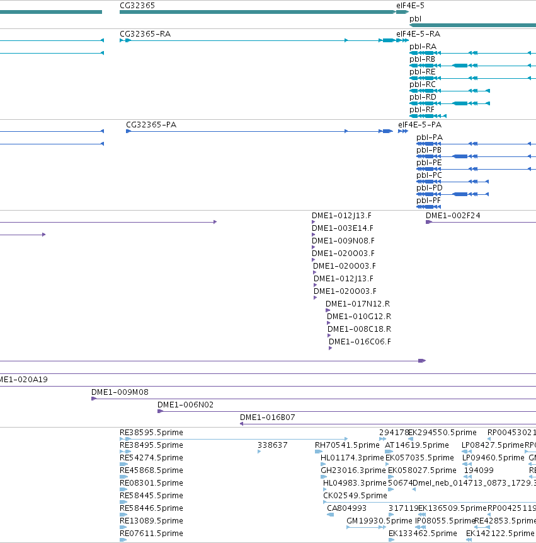Open EST RE42853.5prime label
536x543 pixels.
tap(505, 521)
